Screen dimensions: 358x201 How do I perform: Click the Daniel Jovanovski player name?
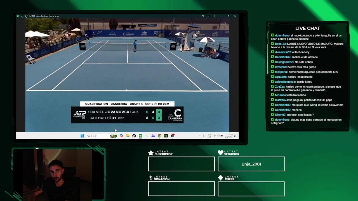(x=110, y=112)
